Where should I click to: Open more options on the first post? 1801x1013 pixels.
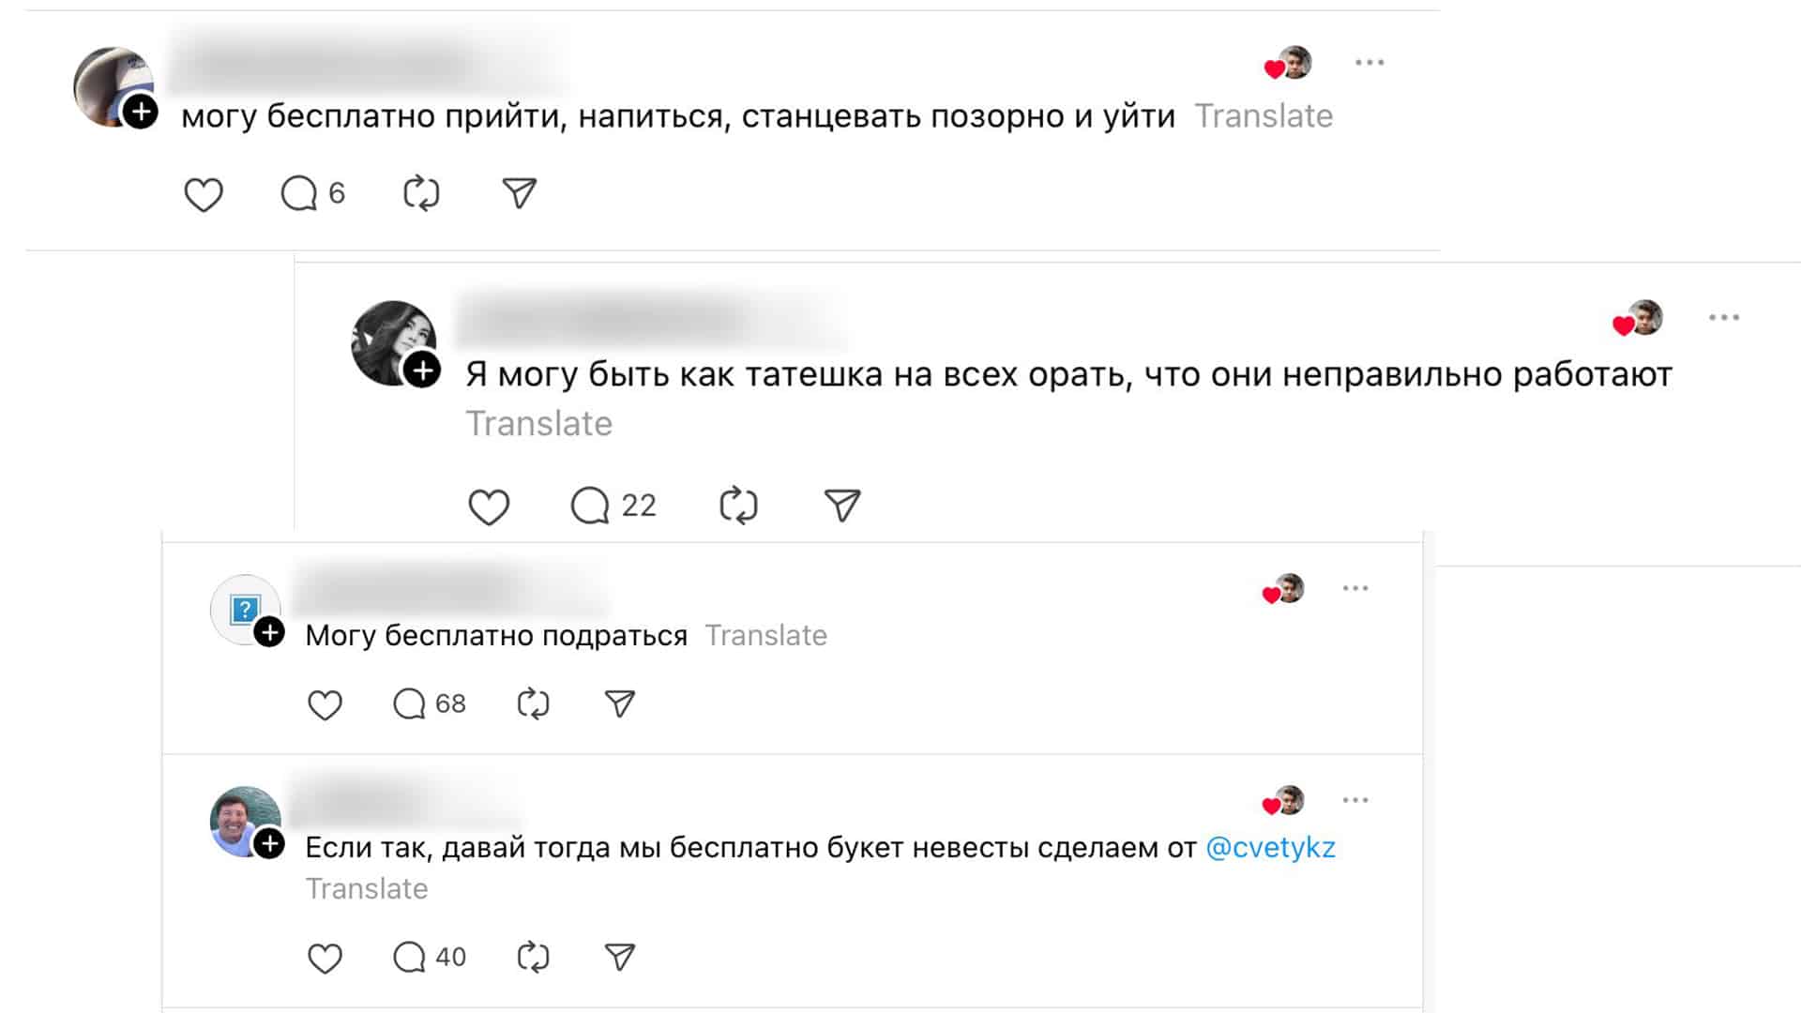pos(1370,63)
